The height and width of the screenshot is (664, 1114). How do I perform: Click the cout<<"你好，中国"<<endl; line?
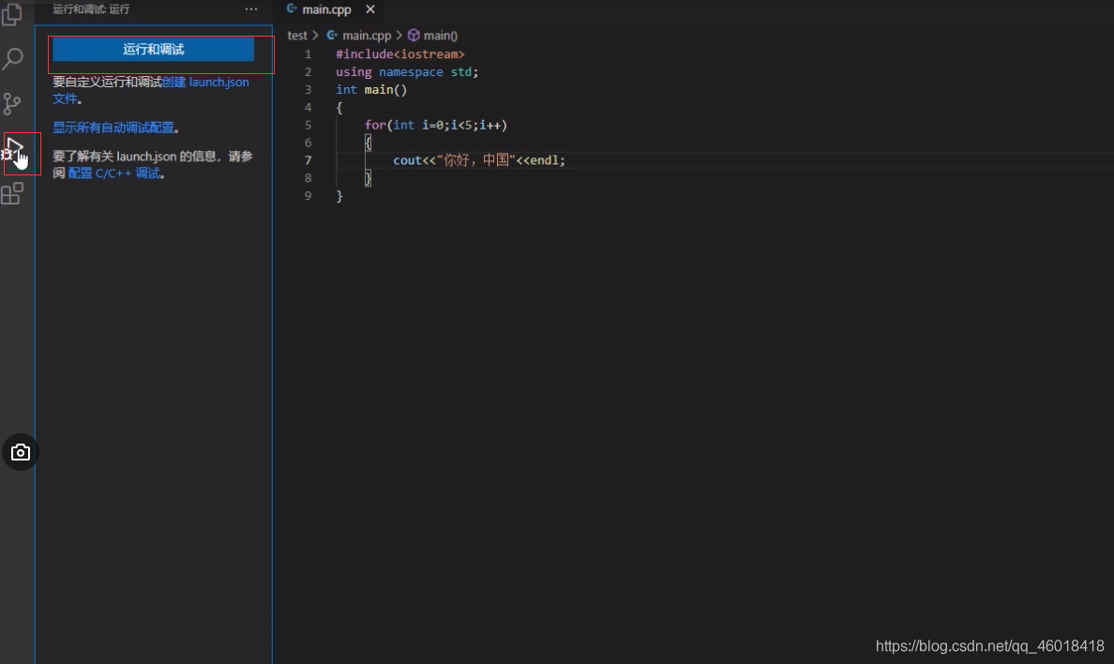coord(479,160)
